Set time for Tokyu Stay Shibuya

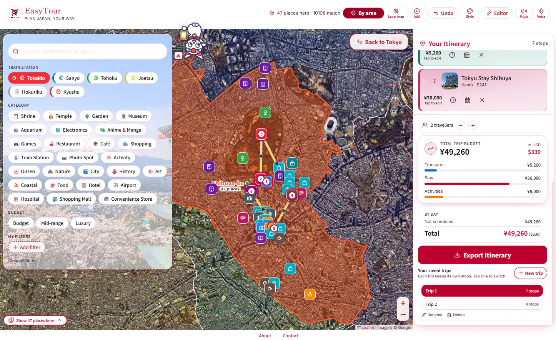click(x=453, y=100)
